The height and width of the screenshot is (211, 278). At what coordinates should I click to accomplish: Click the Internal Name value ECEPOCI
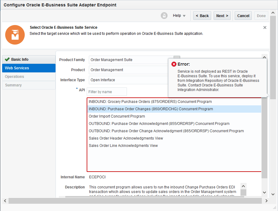click(x=97, y=177)
